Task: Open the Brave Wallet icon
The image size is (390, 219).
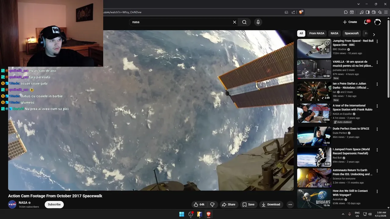Action: [374, 12]
